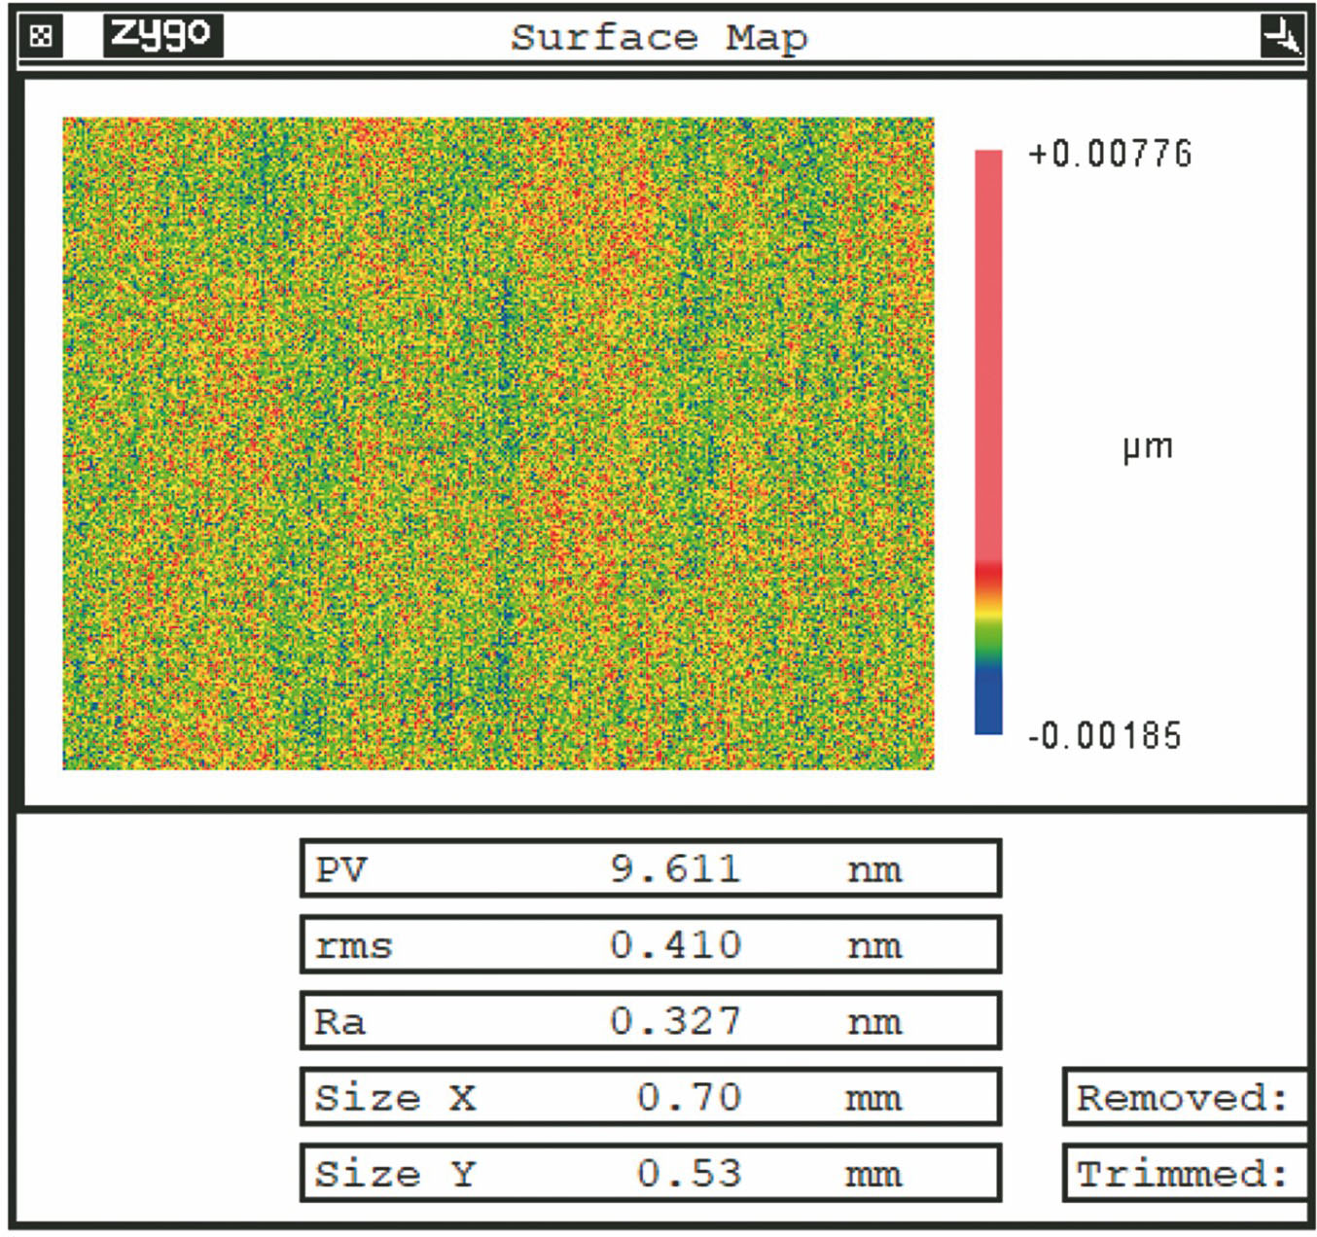Select the +0.00776 upper scale value
The height and width of the screenshot is (1237, 1317).
point(1110,154)
